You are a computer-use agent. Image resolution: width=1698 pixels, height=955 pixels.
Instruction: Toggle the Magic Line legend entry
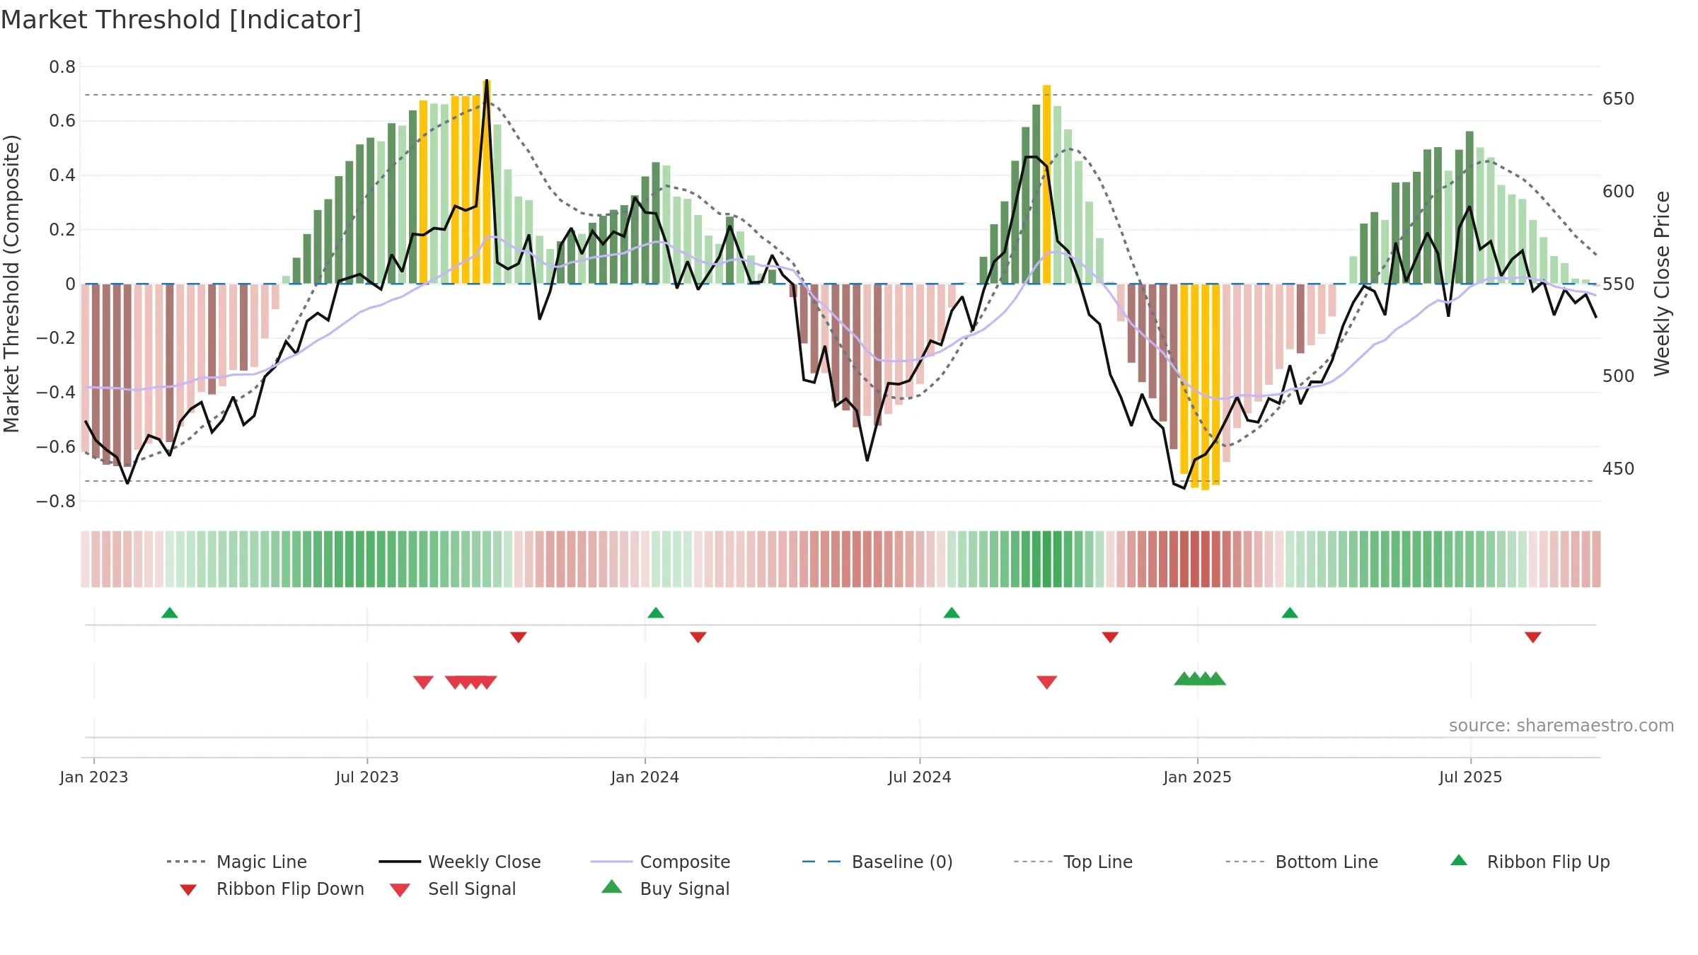pos(237,862)
